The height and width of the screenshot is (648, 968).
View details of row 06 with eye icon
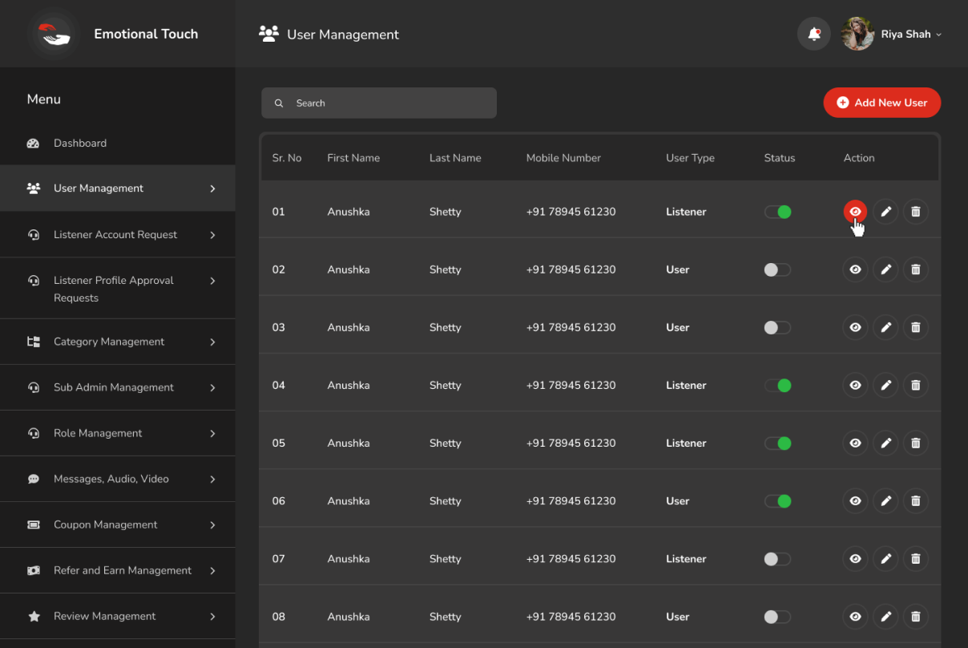(855, 501)
